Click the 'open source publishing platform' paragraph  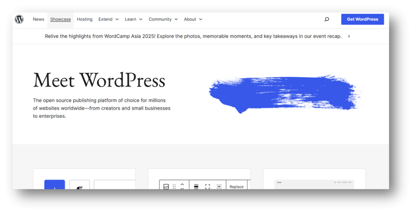click(x=101, y=108)
